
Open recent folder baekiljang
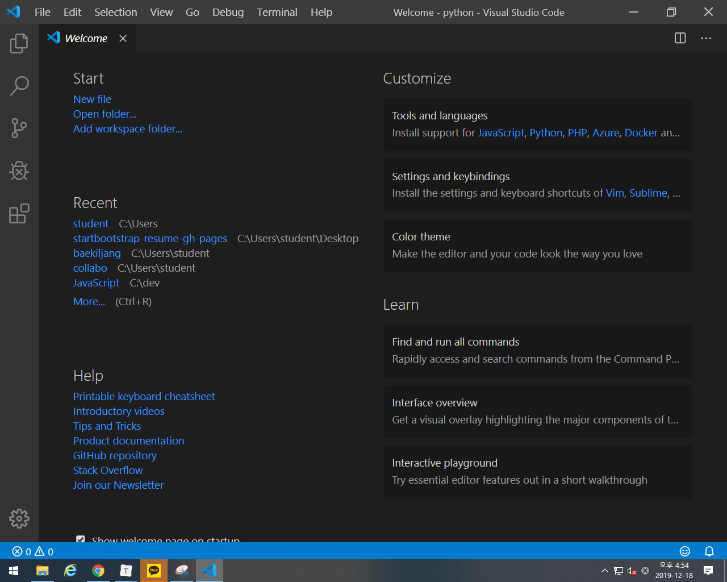tap(97, 253)
